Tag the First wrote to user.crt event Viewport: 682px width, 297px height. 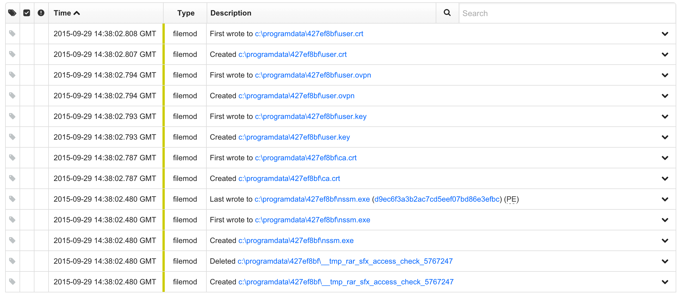[12, 34]
